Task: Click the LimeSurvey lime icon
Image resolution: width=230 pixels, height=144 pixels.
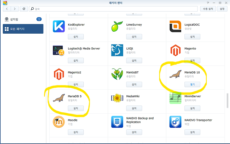Action: [x=117, y=26]
